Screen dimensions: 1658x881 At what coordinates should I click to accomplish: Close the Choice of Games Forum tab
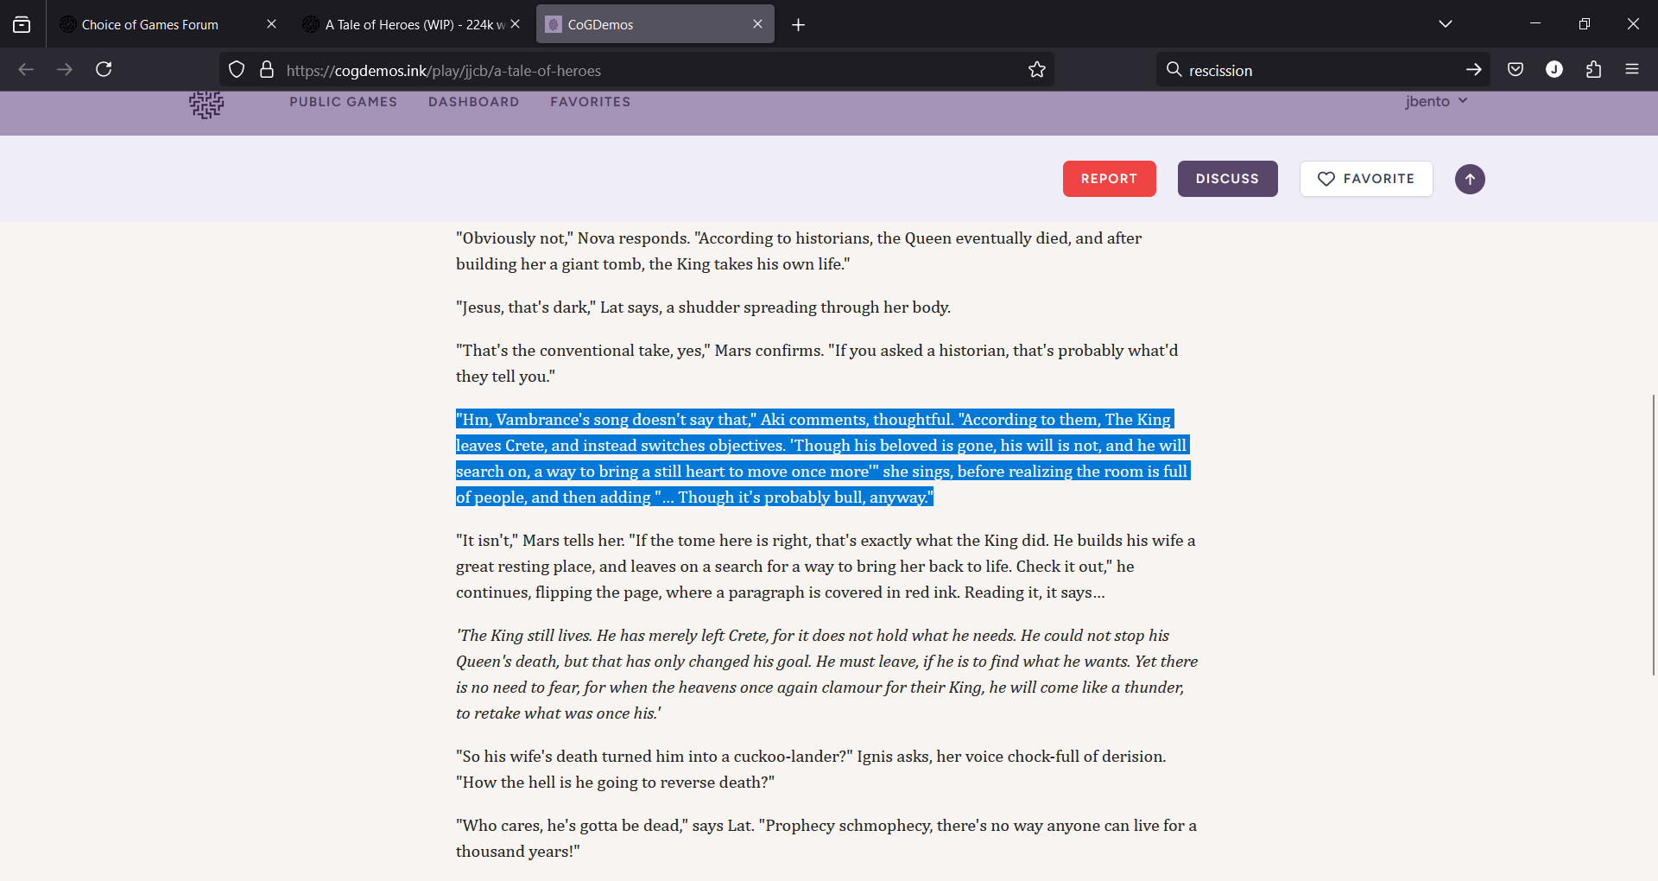271,24
